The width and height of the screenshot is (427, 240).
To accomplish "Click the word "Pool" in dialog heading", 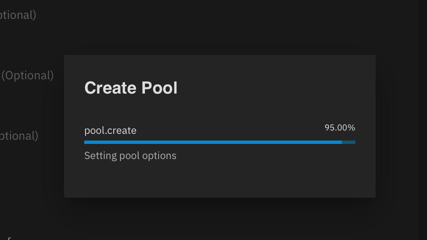I will click(159, 88).
